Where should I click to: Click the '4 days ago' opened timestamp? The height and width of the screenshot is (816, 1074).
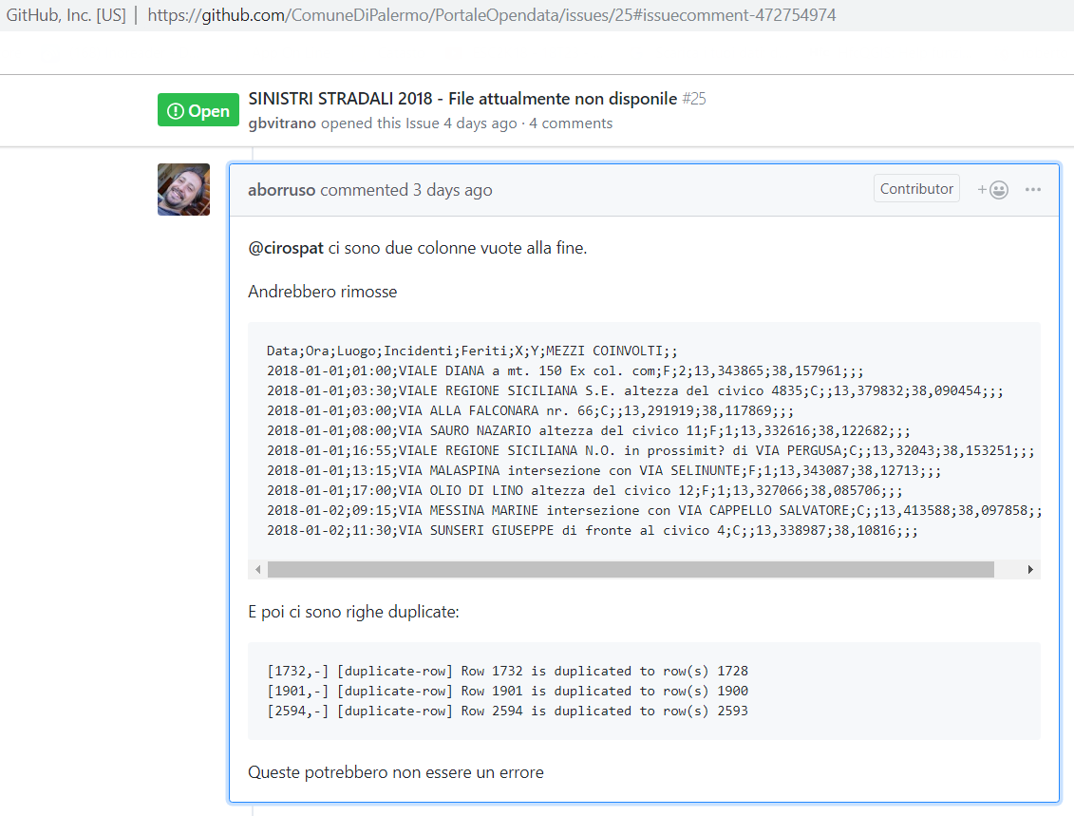(480, 123)
